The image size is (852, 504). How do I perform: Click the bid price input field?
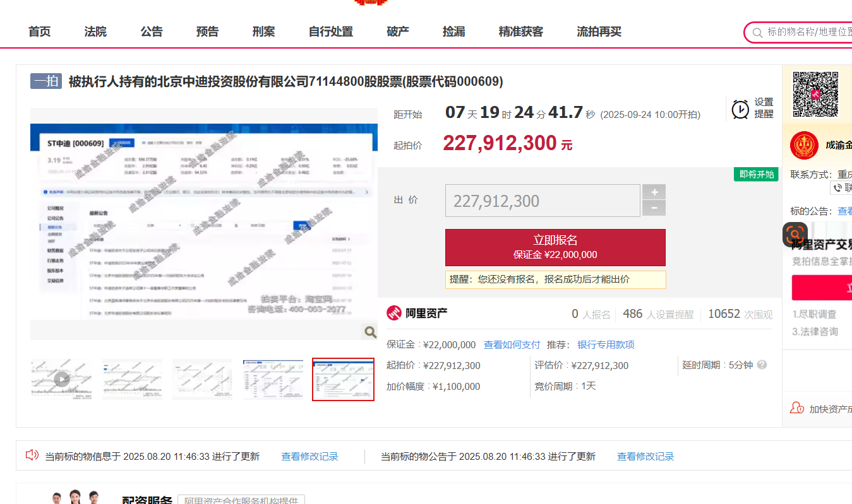543,201
